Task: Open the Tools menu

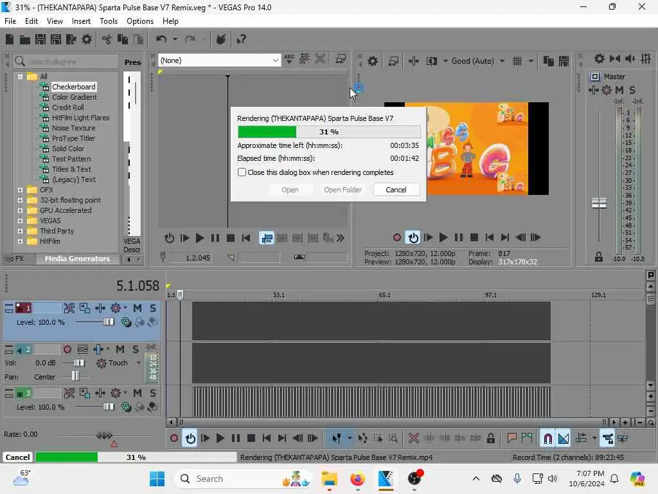Action: point(108,21)
